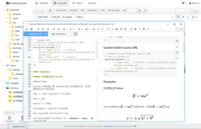Expand the Bookmark tree node
This screenshot has height=129, width=201.
pyautogui.click(x=5, y=10)
